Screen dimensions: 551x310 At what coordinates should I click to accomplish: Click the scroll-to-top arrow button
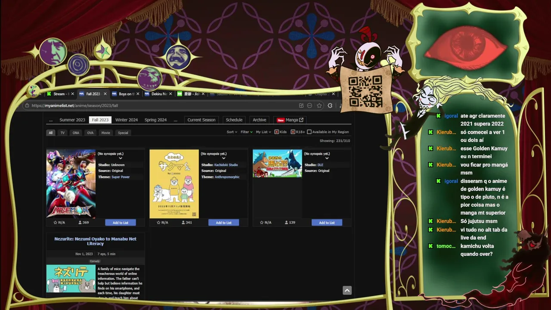tap(347, 290)
